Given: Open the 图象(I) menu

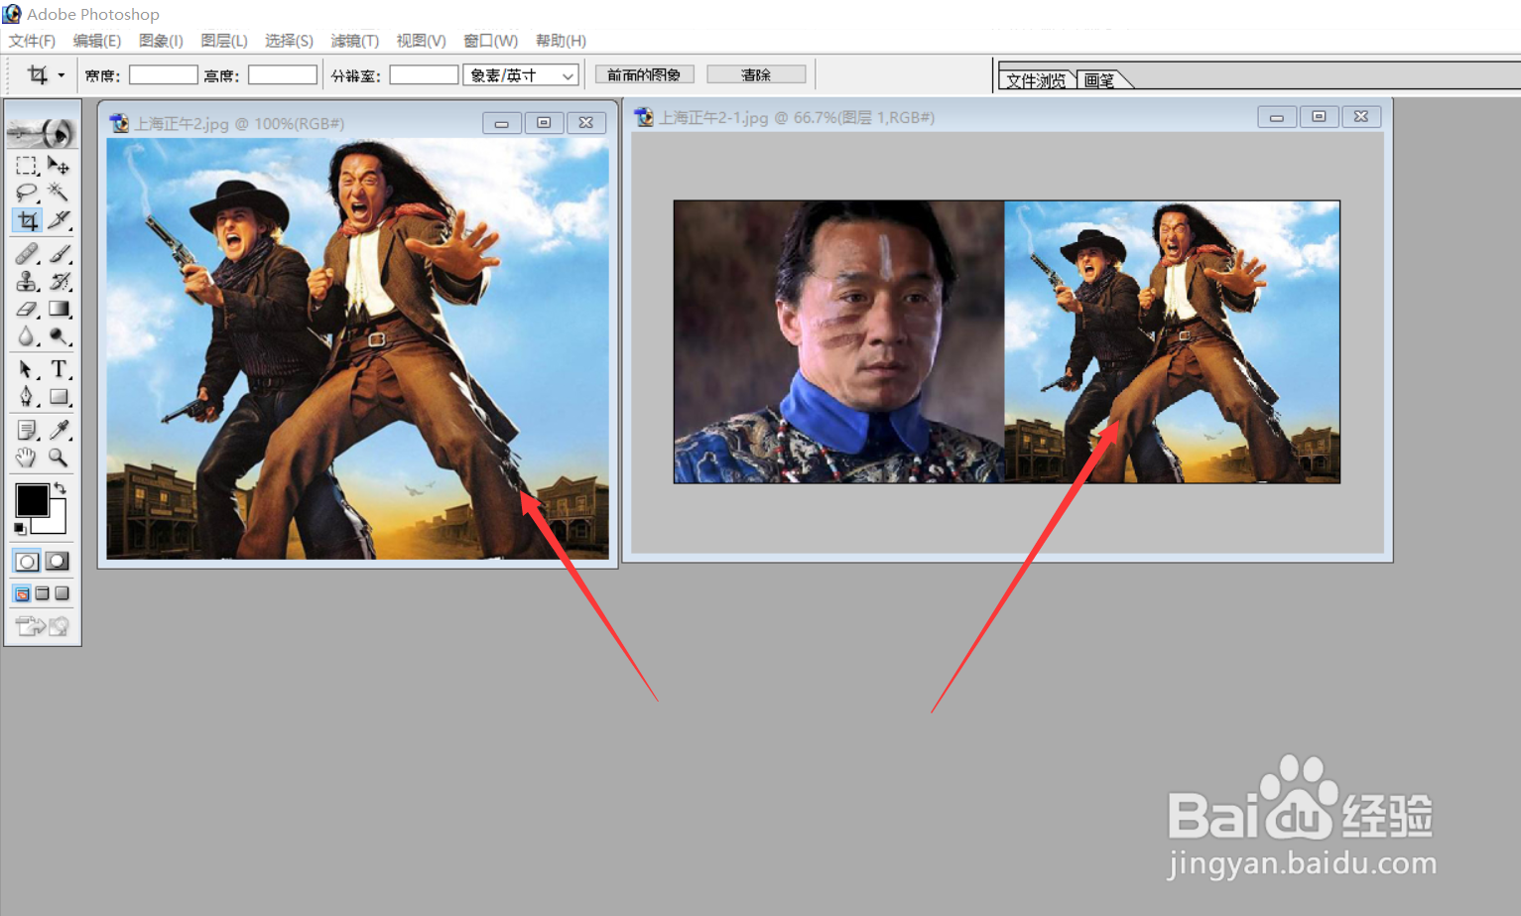Looking at the screenshot, I should pyautogui.click(x=161, y=41).
